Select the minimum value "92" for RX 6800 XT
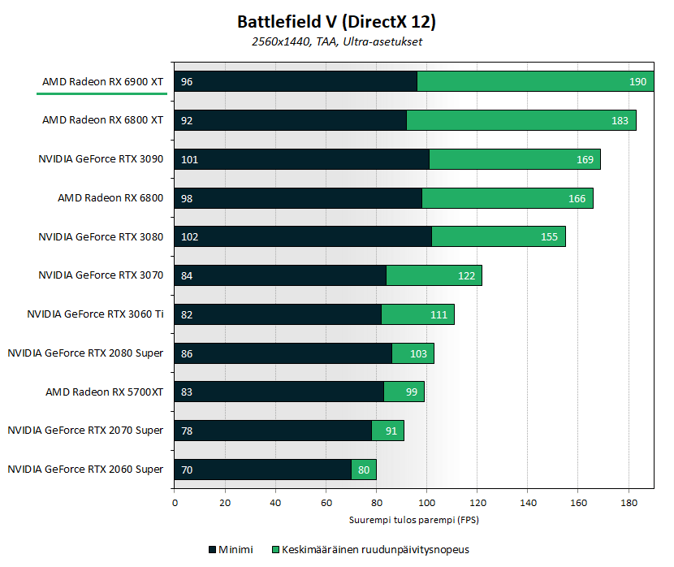Image resolution: width=674 pixels, height=567 pixels. pyautogui.click(x=187, y=121)
